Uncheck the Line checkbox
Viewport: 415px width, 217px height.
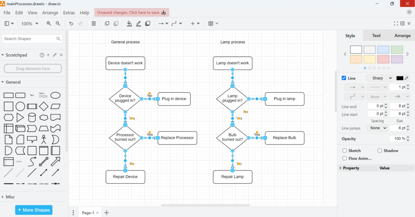point(344,78)
